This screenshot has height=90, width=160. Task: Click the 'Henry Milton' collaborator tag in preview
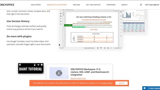click(68, 25)
